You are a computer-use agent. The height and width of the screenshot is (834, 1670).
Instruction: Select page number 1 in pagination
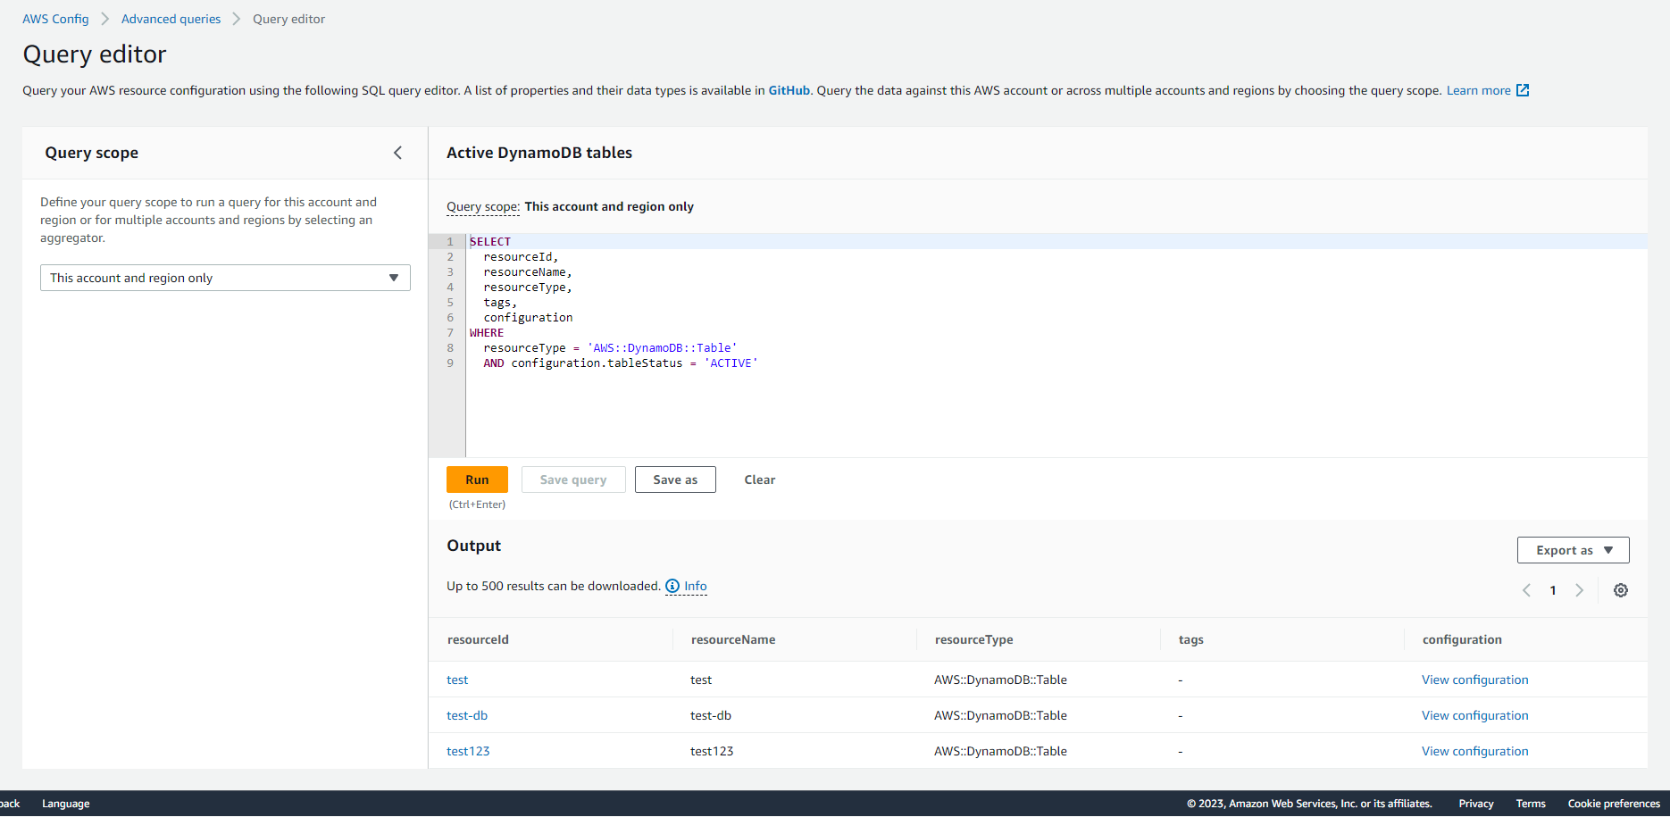tap(1552, 590)
